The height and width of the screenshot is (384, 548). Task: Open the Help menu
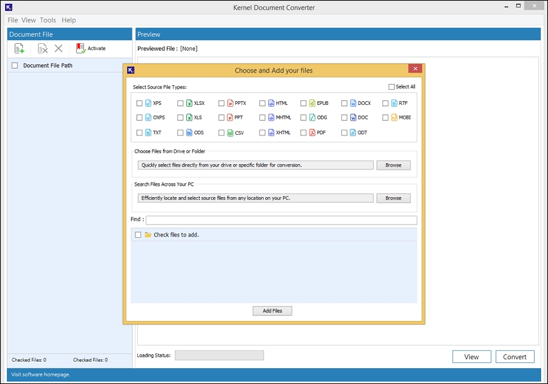69,20
